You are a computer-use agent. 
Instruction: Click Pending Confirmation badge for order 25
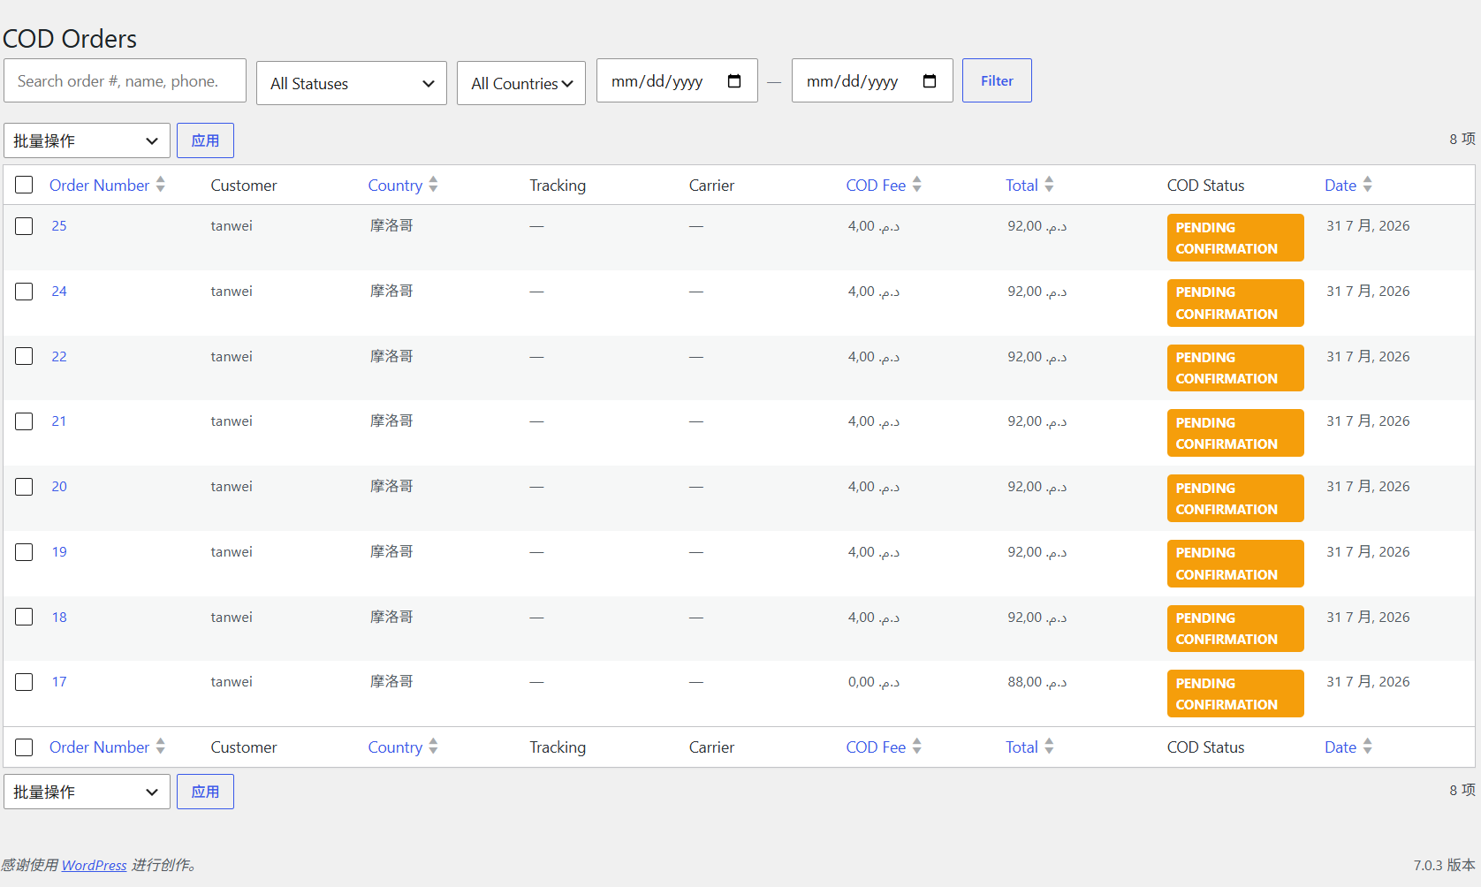point(1235,238)
